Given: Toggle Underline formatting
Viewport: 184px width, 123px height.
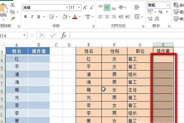Looking at the screenshot, I should [39, 17].
